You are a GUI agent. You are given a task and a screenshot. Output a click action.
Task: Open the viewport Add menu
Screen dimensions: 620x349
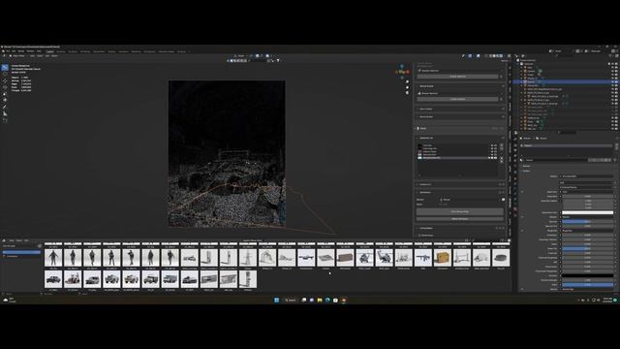[47, 56]
